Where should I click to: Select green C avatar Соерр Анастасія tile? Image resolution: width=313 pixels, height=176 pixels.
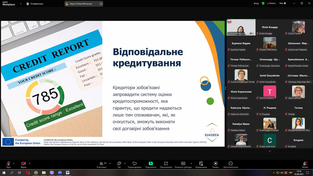tap(270, 140)
